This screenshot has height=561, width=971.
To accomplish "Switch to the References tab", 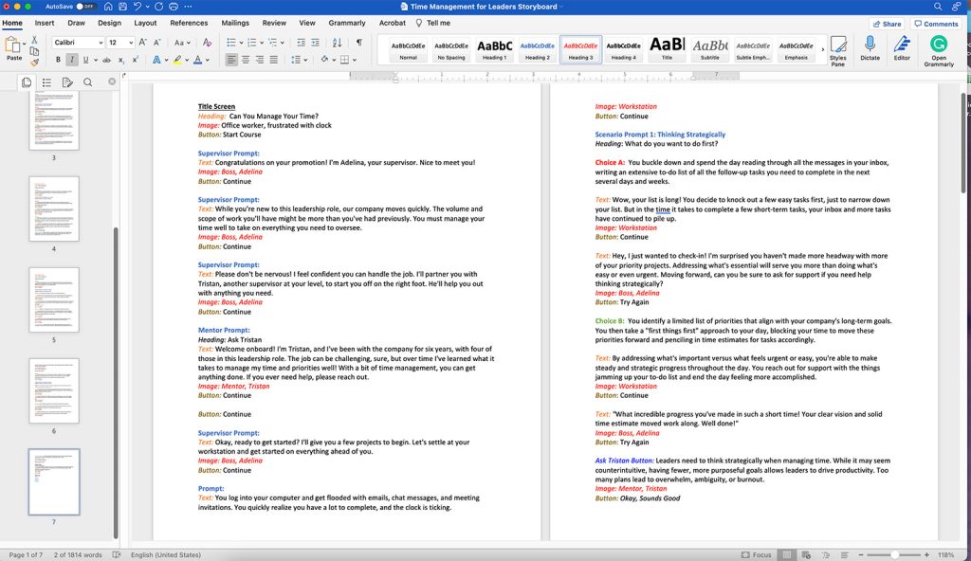I will tap(189, 23).
